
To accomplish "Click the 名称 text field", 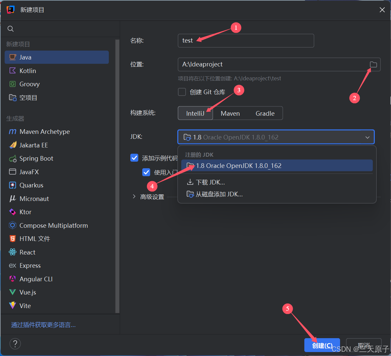I will pyautogui.click(x=246, y=41).
